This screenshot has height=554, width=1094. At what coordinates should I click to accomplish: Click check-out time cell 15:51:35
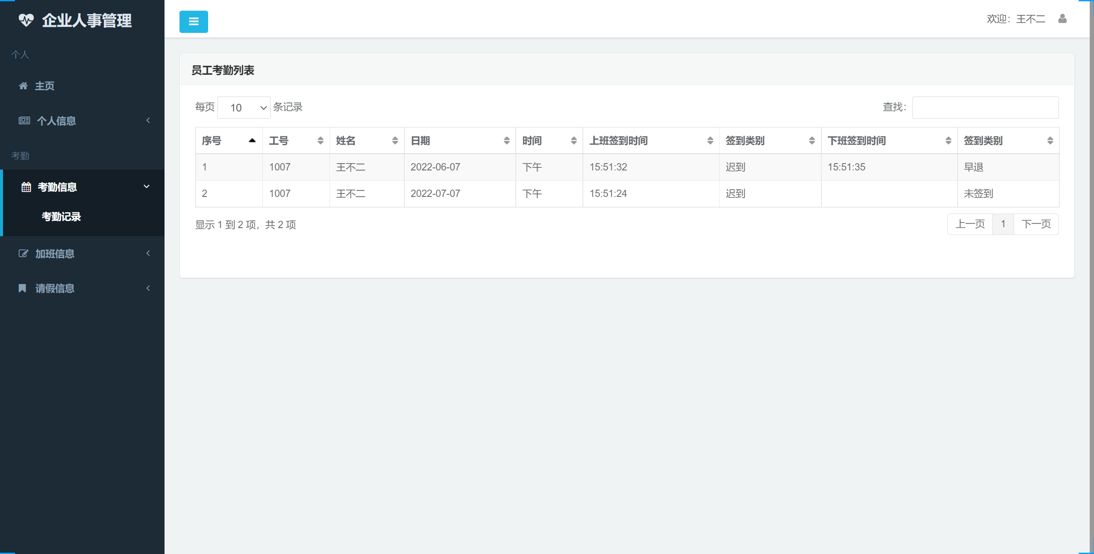(846, 167)
